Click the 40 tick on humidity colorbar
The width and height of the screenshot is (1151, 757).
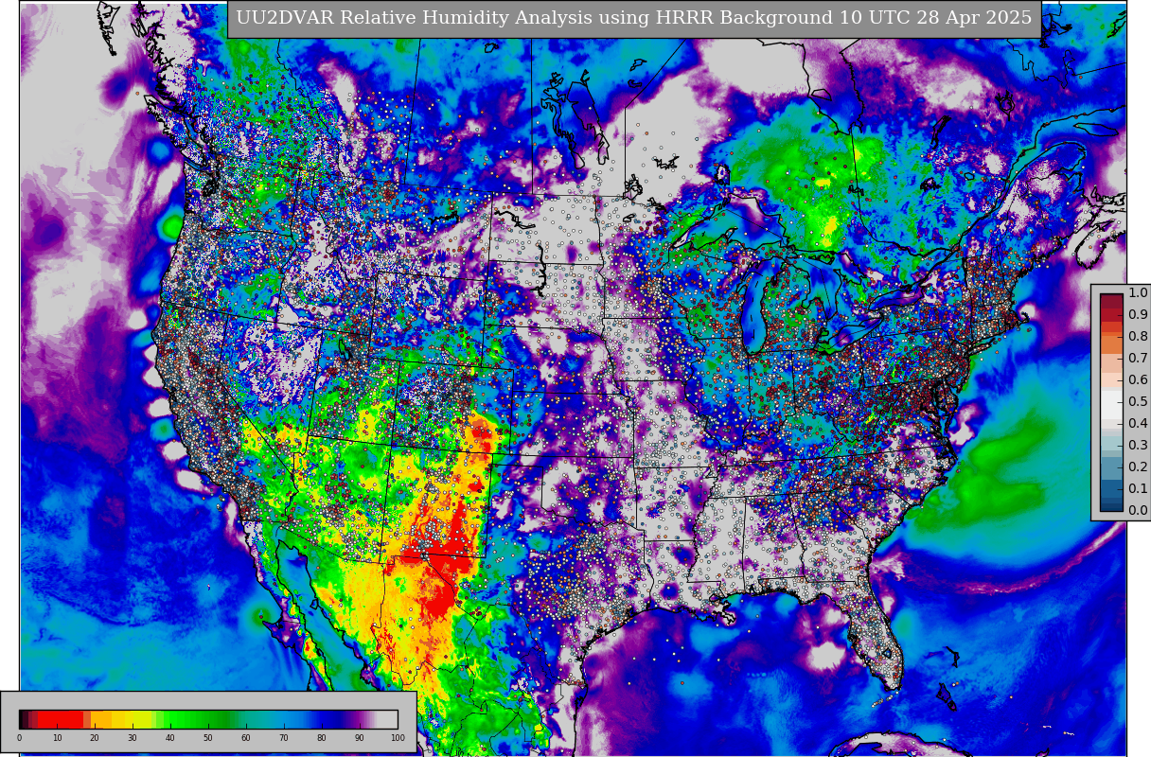coord(170,738)
